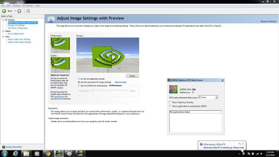Open the Desktop menu

(x=16, y=6)
